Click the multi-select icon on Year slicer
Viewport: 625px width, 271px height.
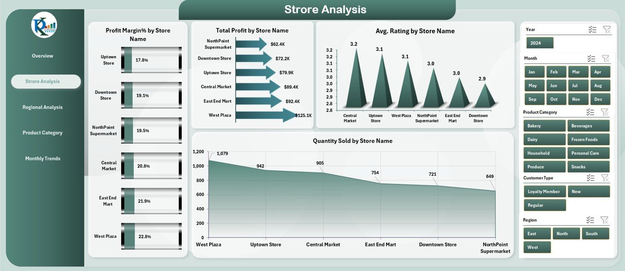[592, 30]
